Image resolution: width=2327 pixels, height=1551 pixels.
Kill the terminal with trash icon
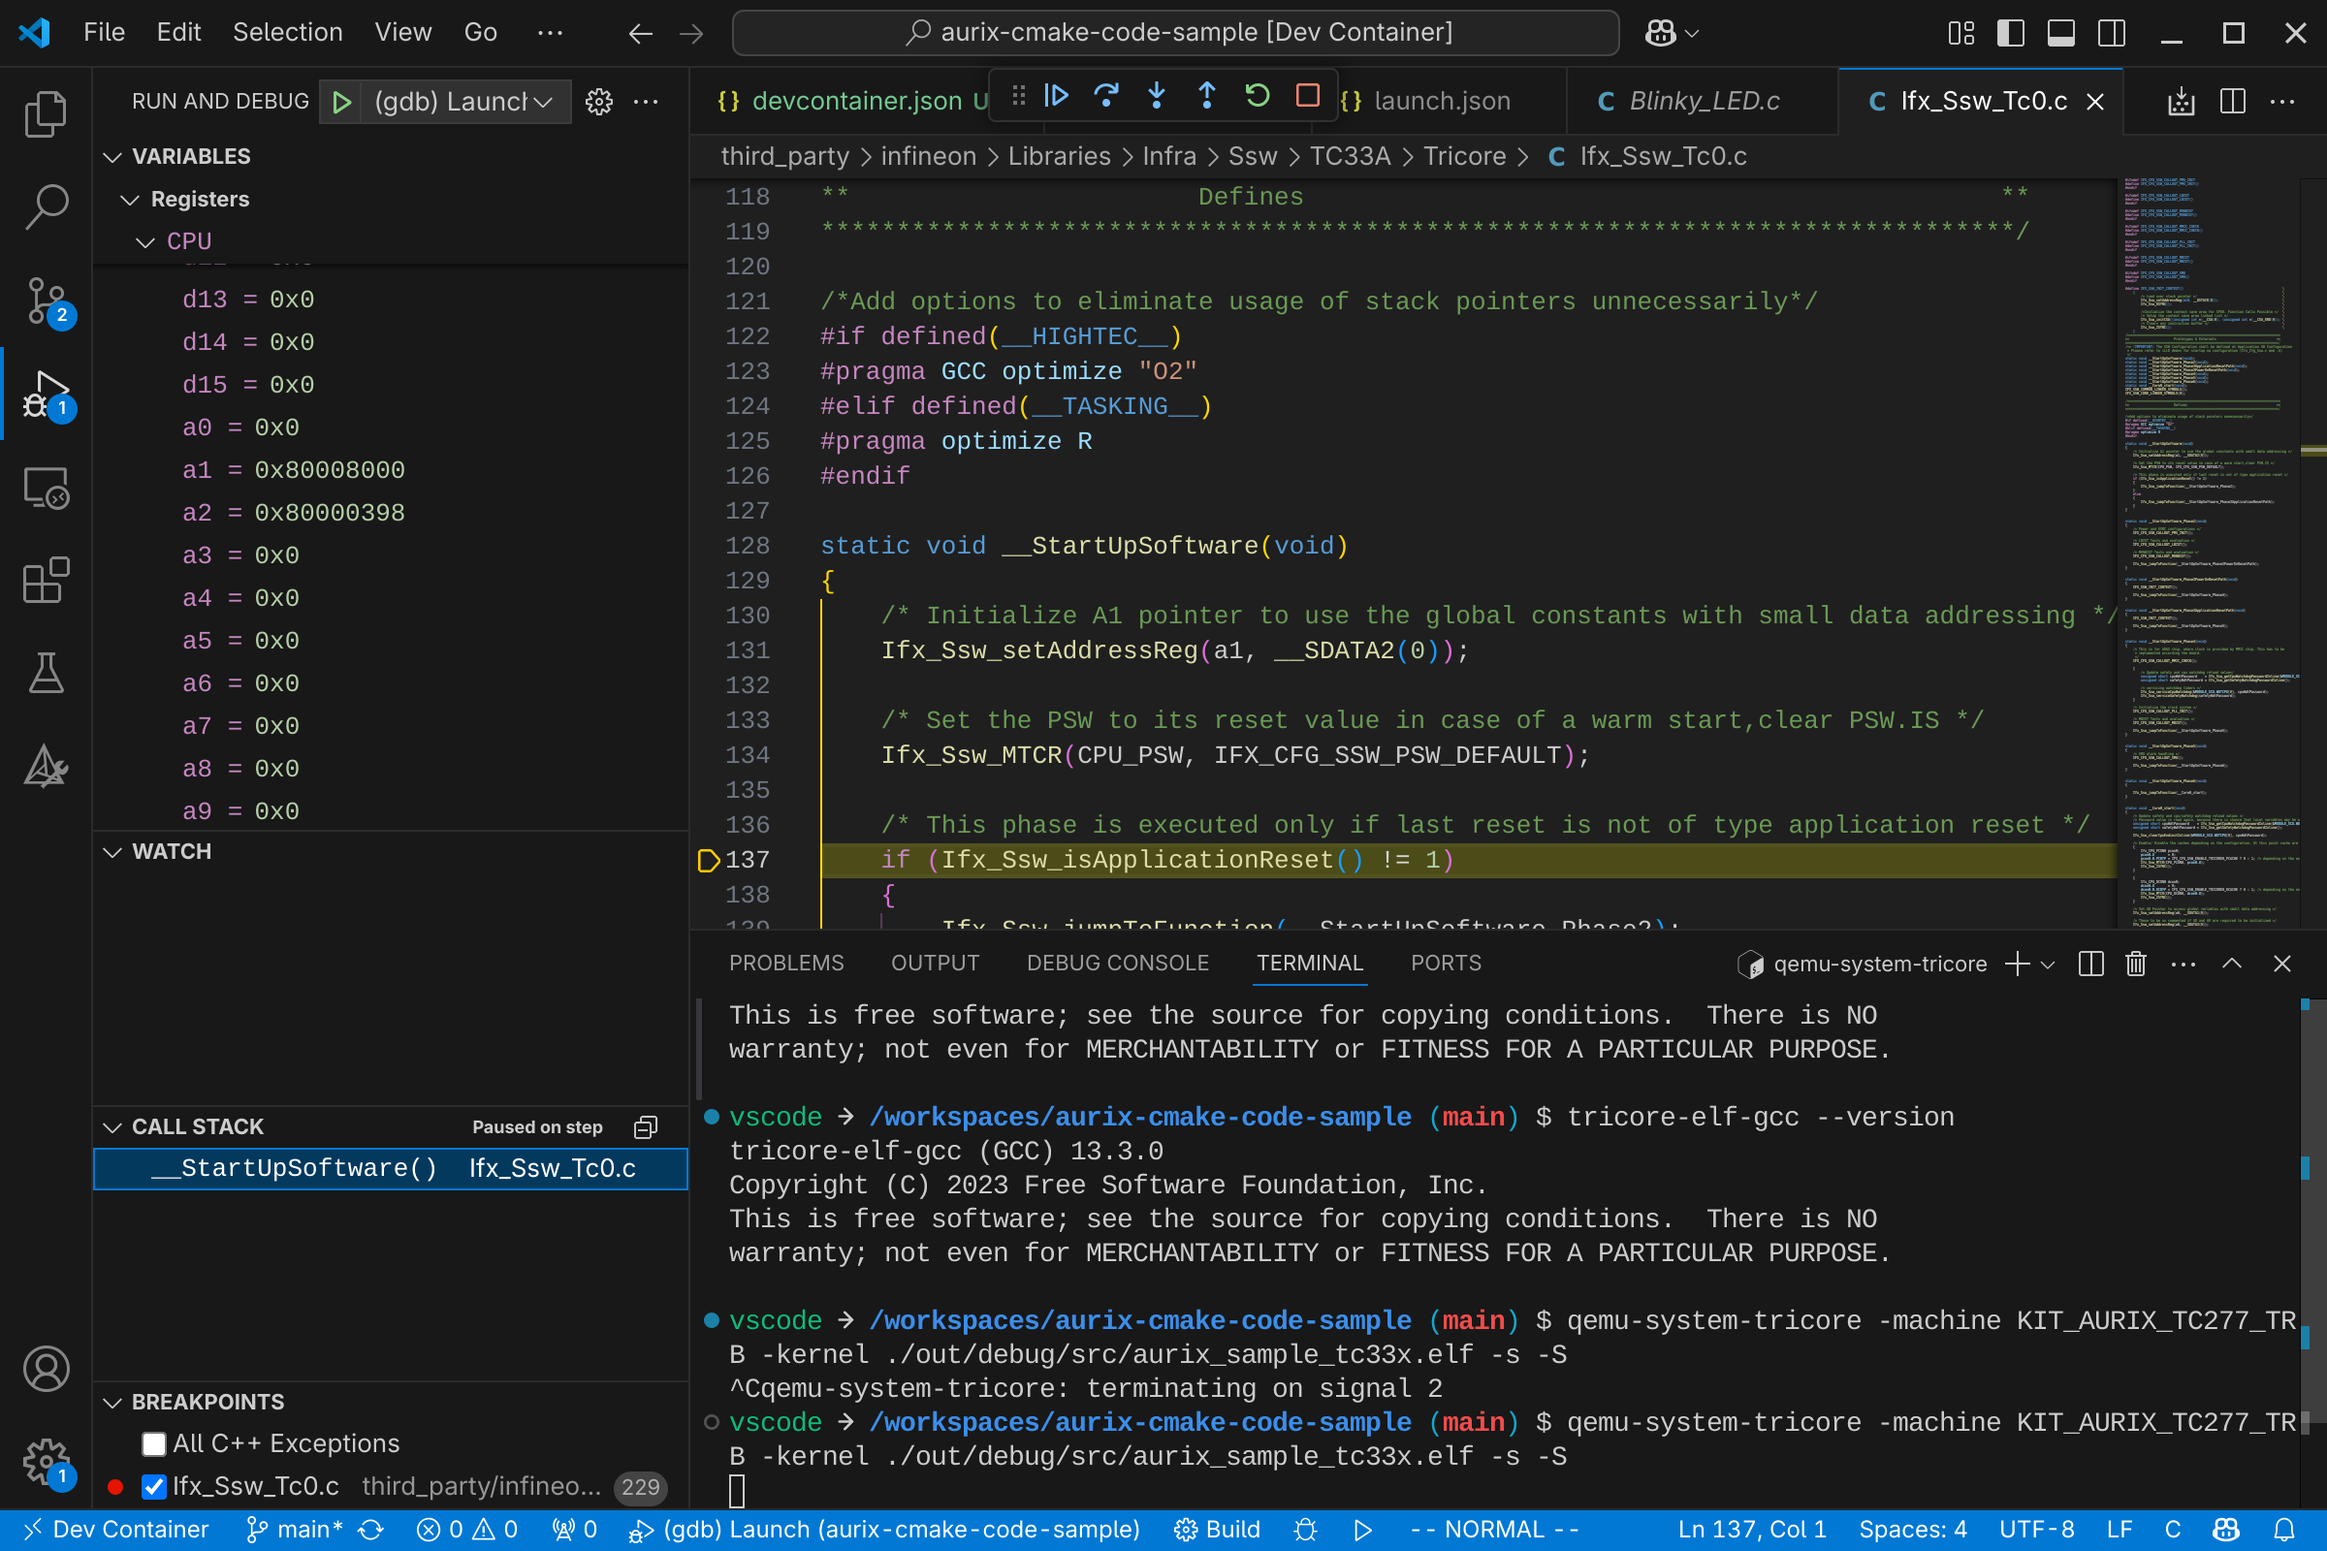click(x=2136, y=964)
